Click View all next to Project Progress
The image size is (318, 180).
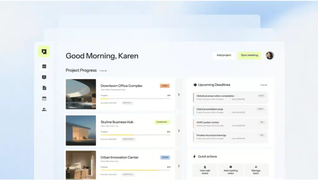pyautogui.click(x=103, y=71)
